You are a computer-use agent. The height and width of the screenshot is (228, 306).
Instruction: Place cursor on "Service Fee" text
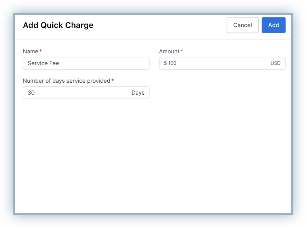tap(43, 63)
